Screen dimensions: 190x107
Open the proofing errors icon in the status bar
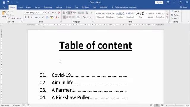[23, 105]
